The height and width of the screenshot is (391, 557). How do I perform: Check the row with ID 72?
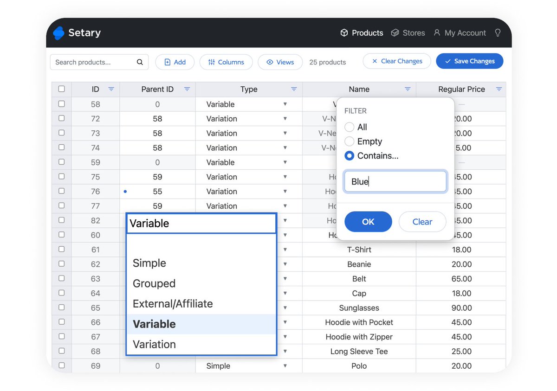point(62,118)
